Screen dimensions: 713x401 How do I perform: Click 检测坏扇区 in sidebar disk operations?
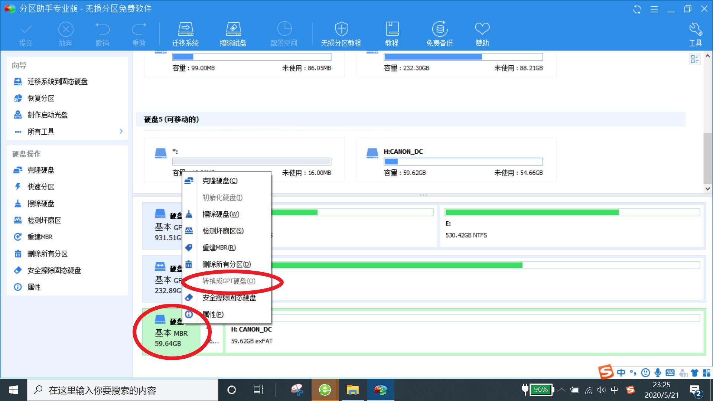44,220
